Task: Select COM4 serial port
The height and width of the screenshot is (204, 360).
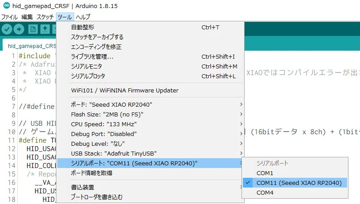Action: point(295,193)
